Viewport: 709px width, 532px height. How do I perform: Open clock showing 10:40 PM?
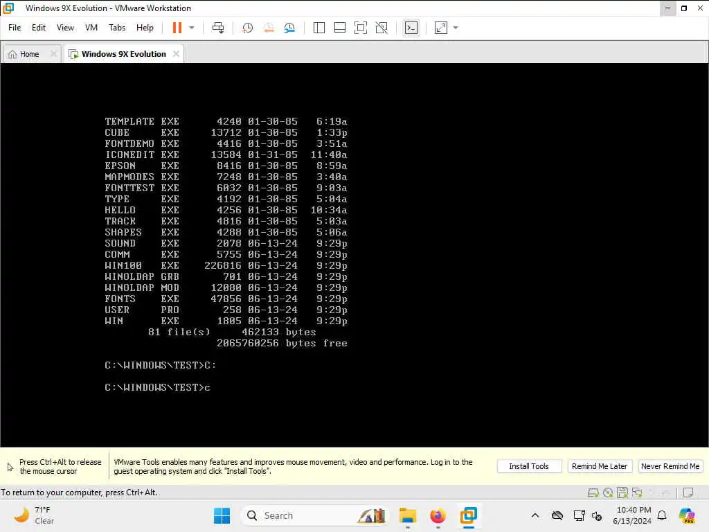click(x=632, y=515)
